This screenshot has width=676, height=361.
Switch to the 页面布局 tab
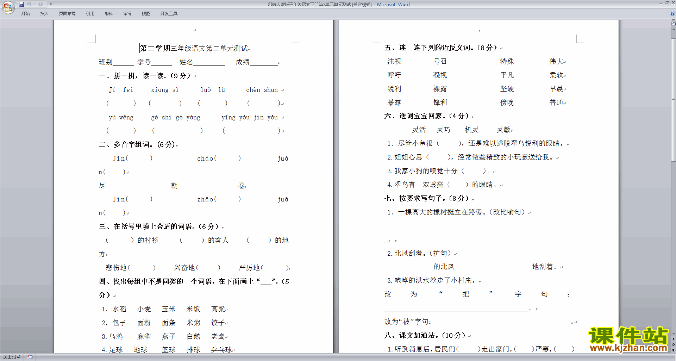[67, 14]
